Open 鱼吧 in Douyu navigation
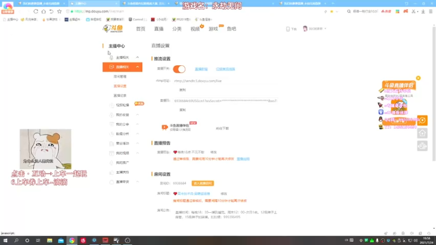 point(231,29)
